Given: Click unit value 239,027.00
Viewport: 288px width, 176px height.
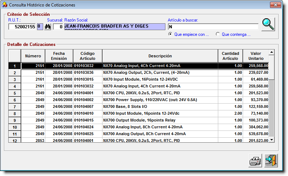Looking at the screenshot, I should coord(259,72).
